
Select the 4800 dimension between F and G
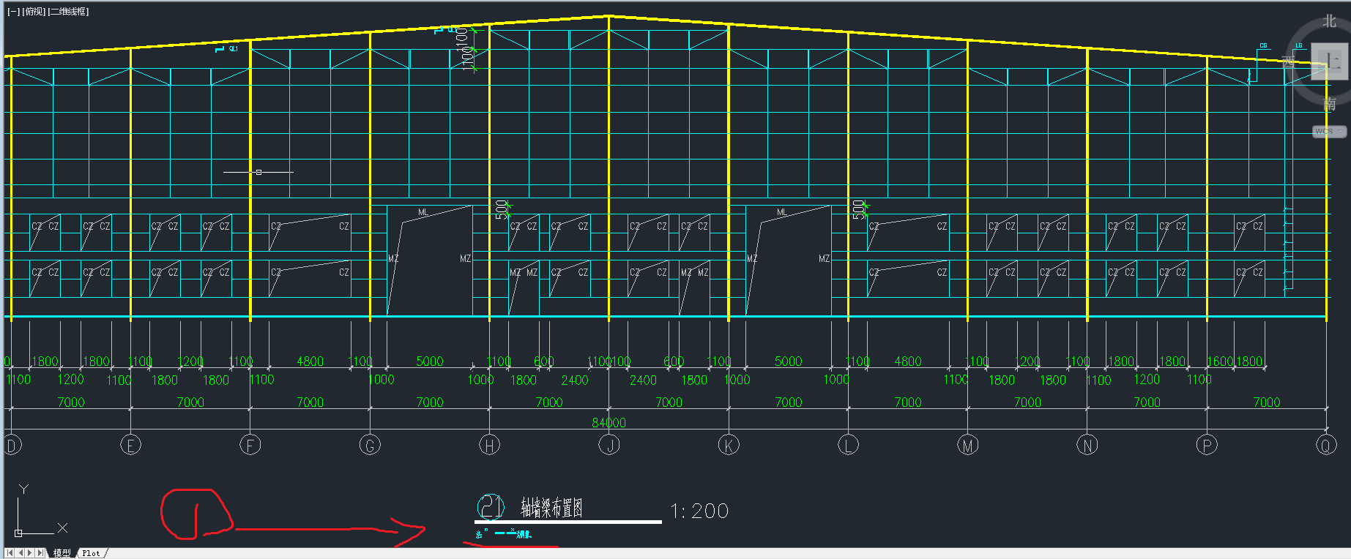(x=310, y=361)
